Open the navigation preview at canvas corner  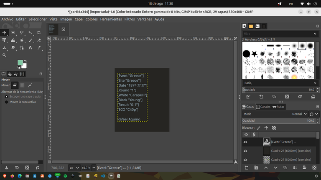(x=236, y=162)
